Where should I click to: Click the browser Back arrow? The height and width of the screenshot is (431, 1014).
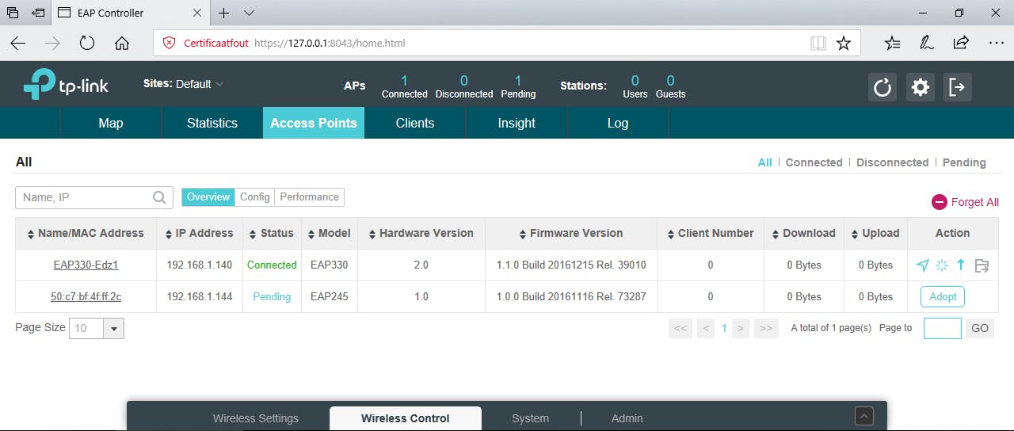point(18,43)
